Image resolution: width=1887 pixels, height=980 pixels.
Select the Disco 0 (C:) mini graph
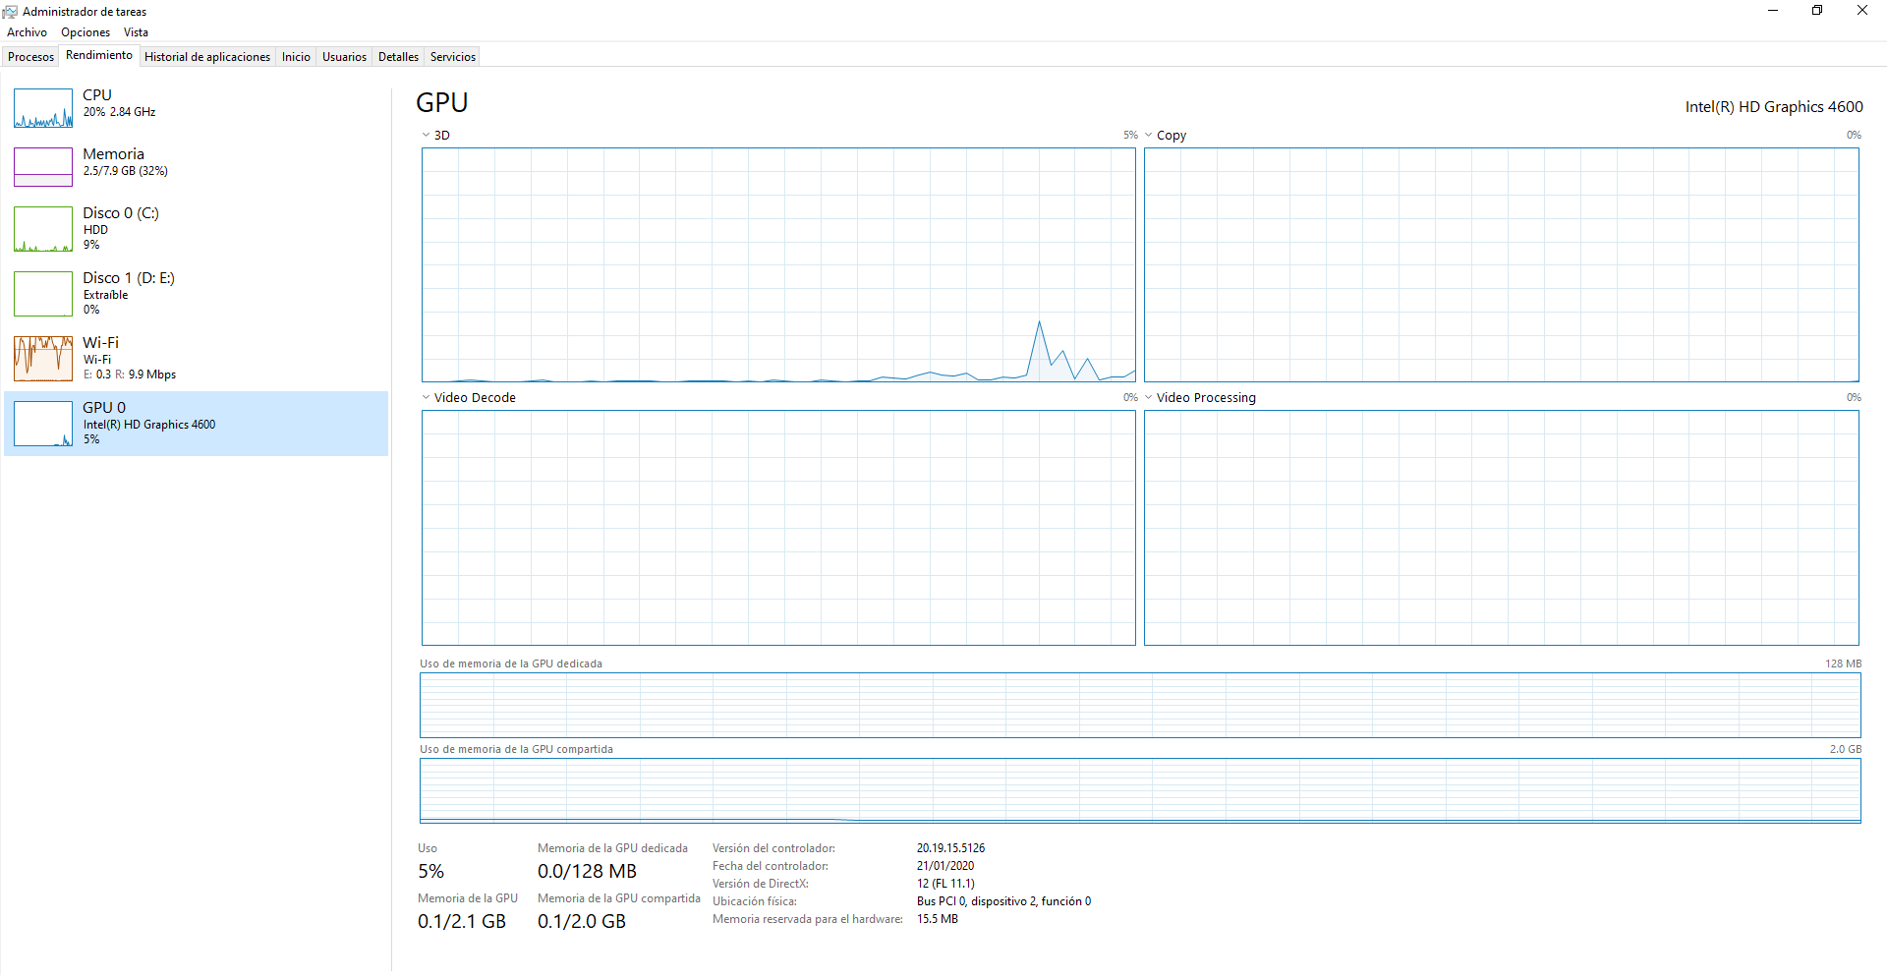click(43, 229)
